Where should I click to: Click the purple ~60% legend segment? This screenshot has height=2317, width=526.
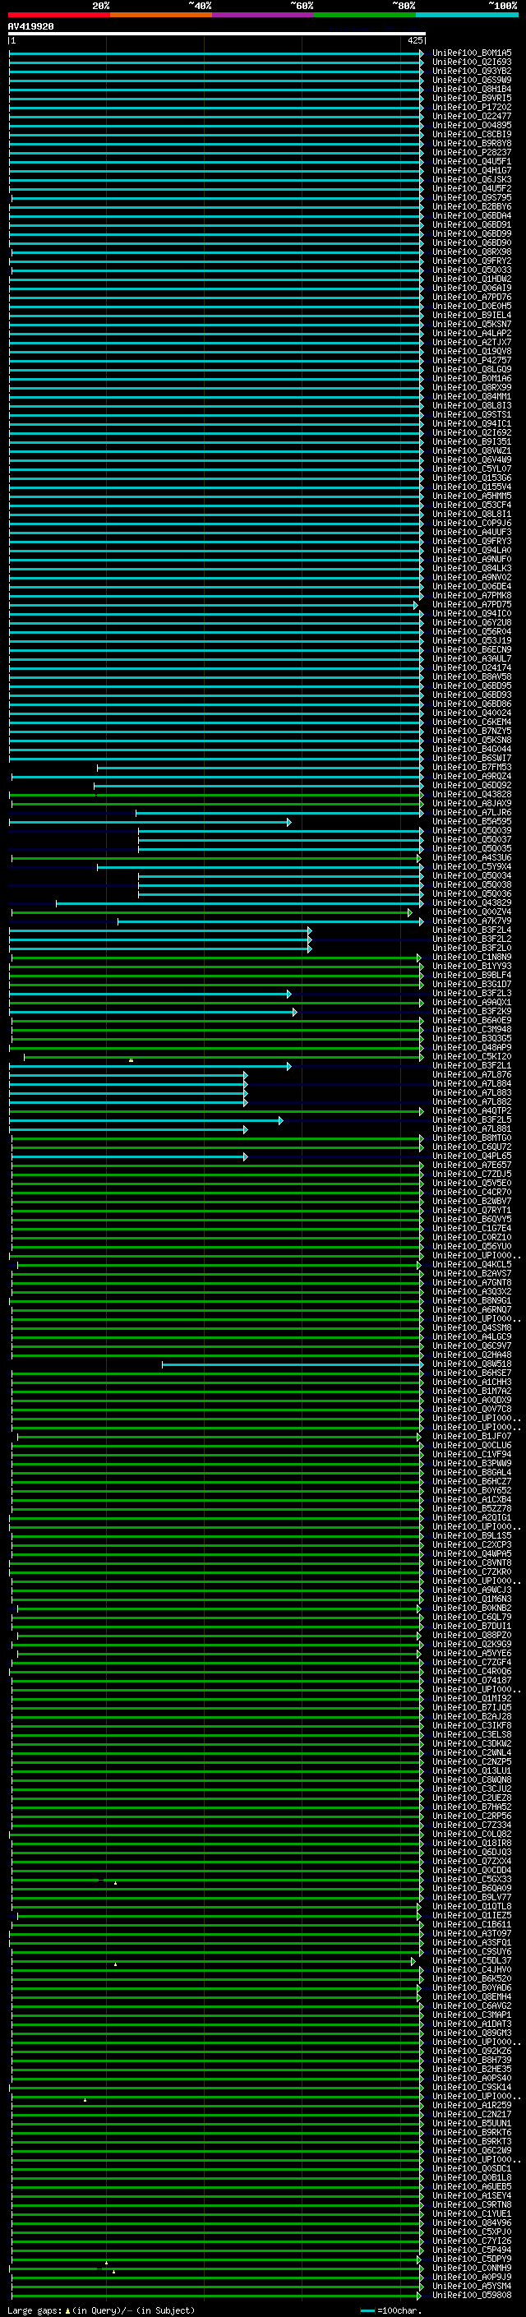pyautogui.click(x=264, y=15)
